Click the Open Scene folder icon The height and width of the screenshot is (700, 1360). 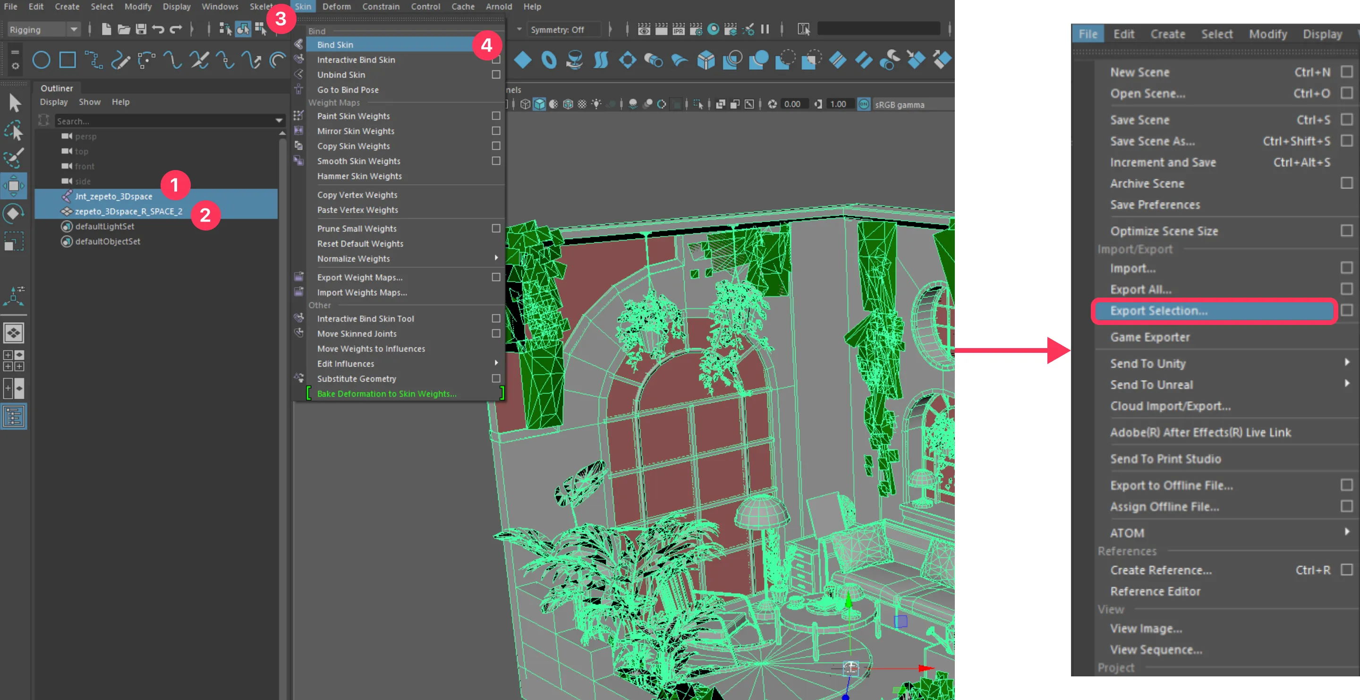pos(124,29)
